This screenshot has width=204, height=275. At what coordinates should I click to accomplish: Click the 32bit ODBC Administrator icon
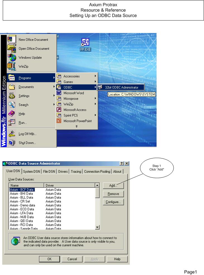(100, 87)
